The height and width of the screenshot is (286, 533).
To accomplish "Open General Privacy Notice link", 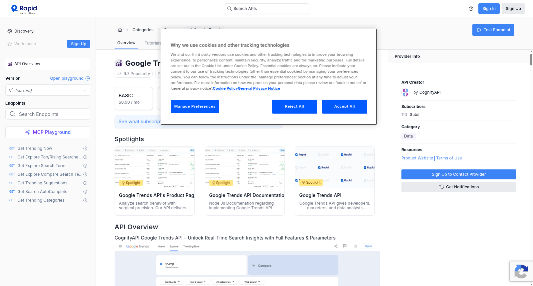I will [x=259, y=88].
